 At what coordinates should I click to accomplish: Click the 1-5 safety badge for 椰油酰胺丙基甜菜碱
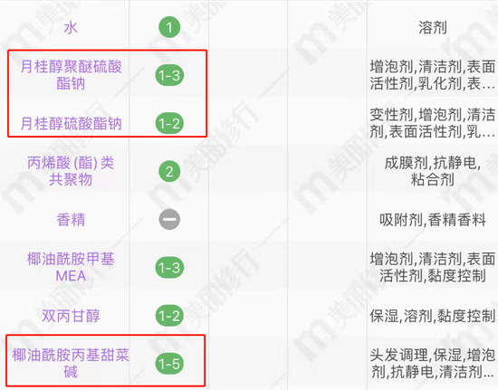[x=169, y=364]
